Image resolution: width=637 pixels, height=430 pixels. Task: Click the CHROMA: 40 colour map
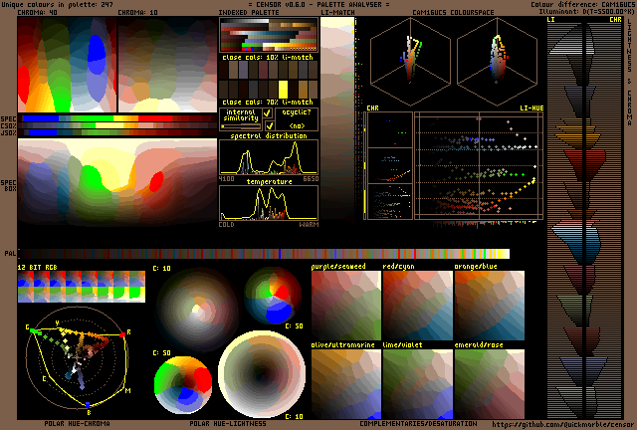[67, 65]
